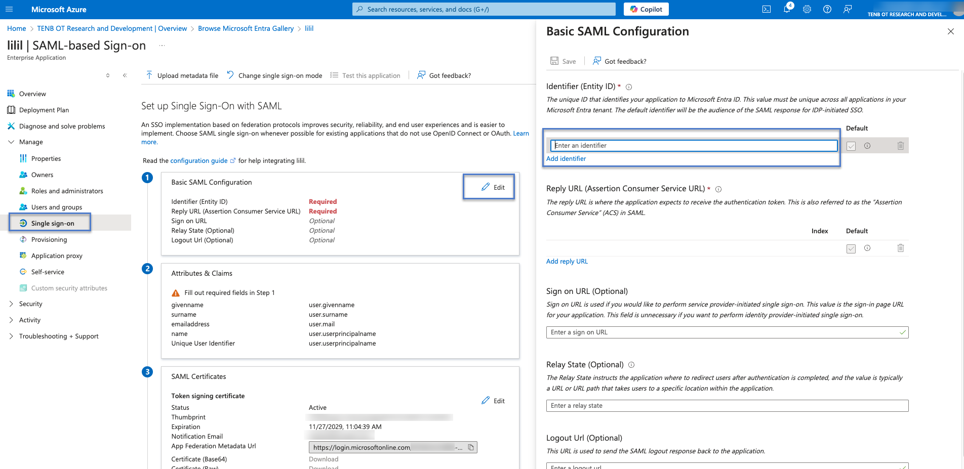Expand the Security section in sidebar

11,304
